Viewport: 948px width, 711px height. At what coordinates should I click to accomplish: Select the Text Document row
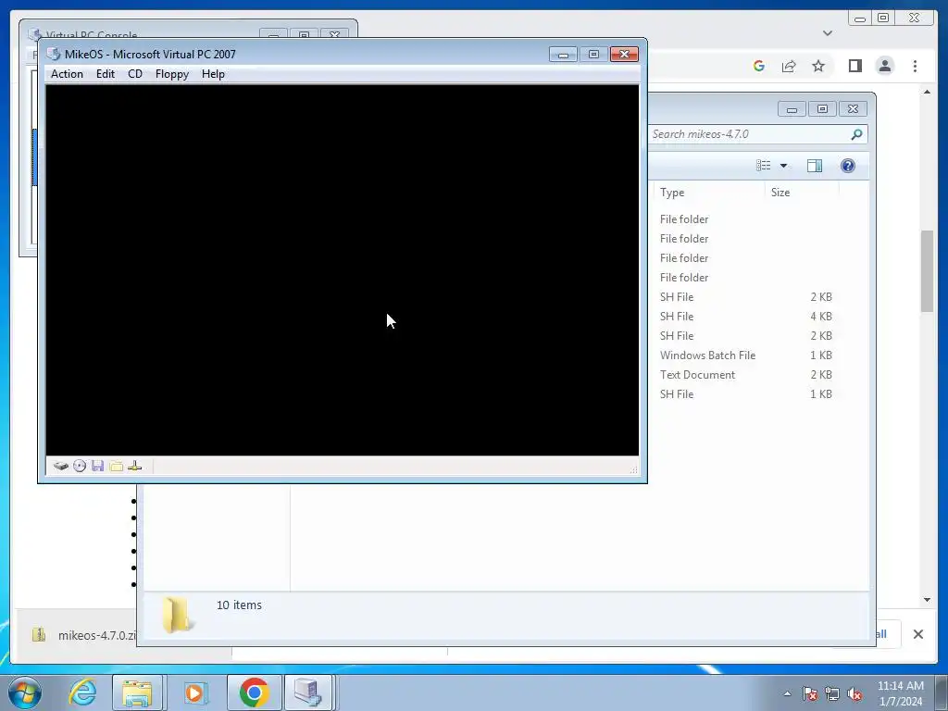pos(746,375)
